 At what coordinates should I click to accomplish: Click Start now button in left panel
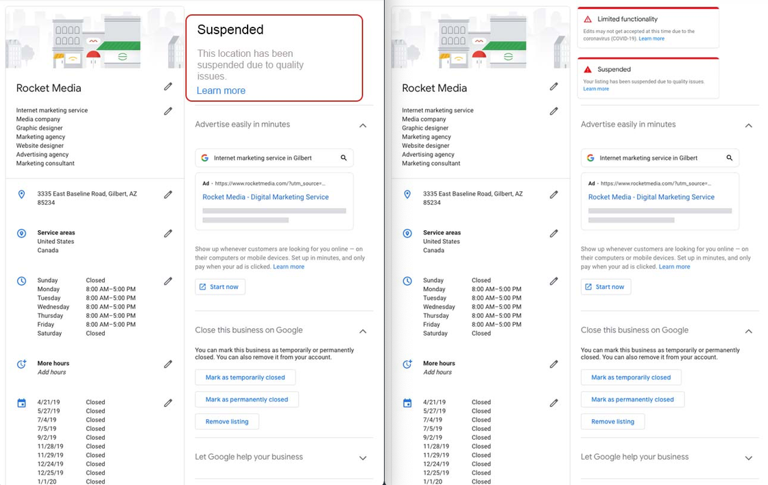pyautogui.click(x=220, y=287)
